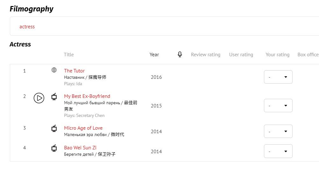This screenshot has width=319, height=171.
Task: Click the User rating column header
Action: pyautogui.click(x=241, y=55)
